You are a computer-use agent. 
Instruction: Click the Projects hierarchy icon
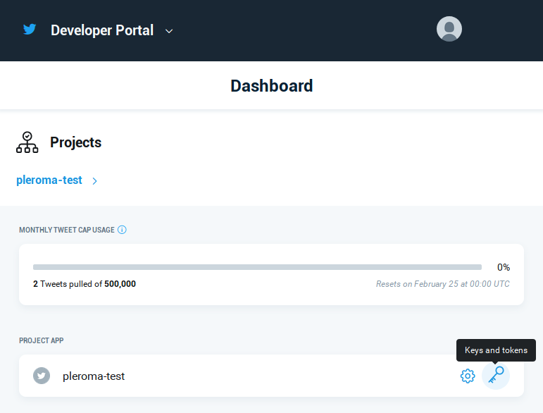pos(27,142)
